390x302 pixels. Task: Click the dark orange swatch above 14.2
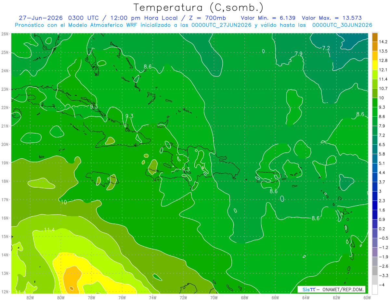coord(375,37)
